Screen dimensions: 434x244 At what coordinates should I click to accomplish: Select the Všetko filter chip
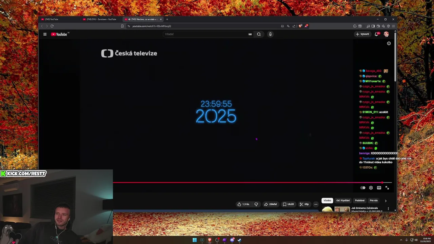coord(327,201)
